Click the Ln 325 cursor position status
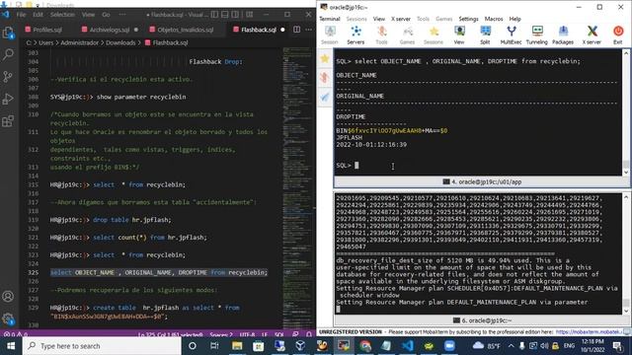Image resolution: width=632 pixels, height=355 pixels. coord(170,334)
